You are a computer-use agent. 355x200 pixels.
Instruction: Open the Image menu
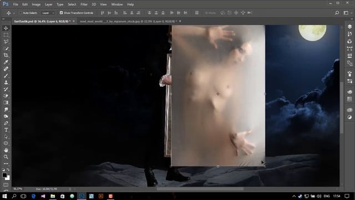[x=36, y=4]
